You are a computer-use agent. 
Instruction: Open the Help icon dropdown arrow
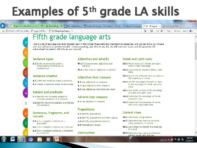(192, 31)
